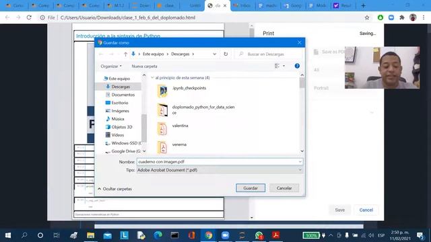The image size is (431, 242).
Task: Click the browser address bar URL
Action: [x=127, y=17]
